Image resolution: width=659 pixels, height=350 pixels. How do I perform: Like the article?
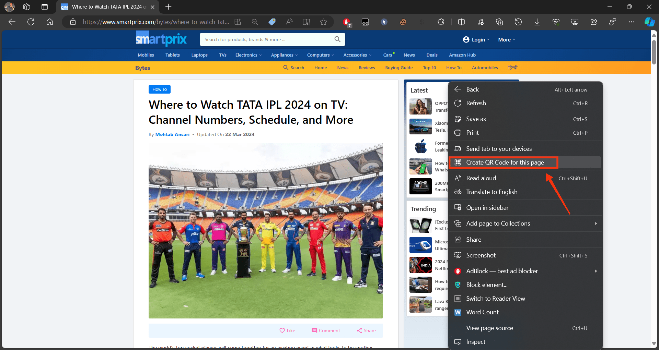click(287, 330)
